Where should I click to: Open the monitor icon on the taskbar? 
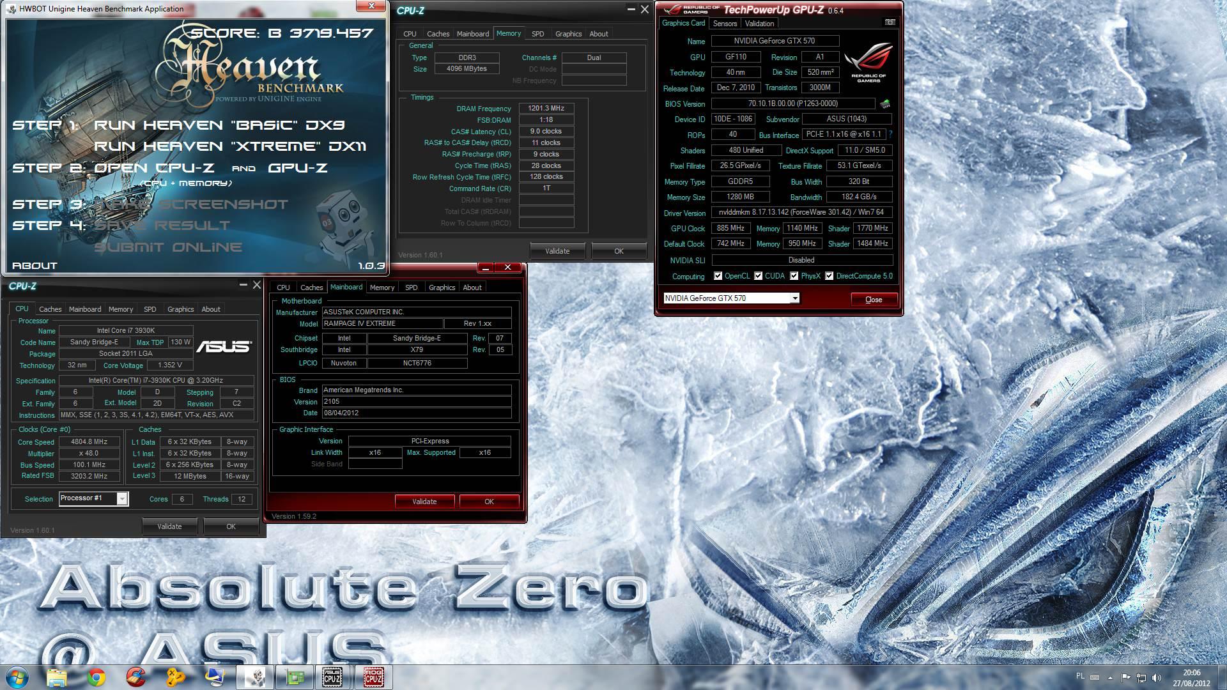(215, 677)
